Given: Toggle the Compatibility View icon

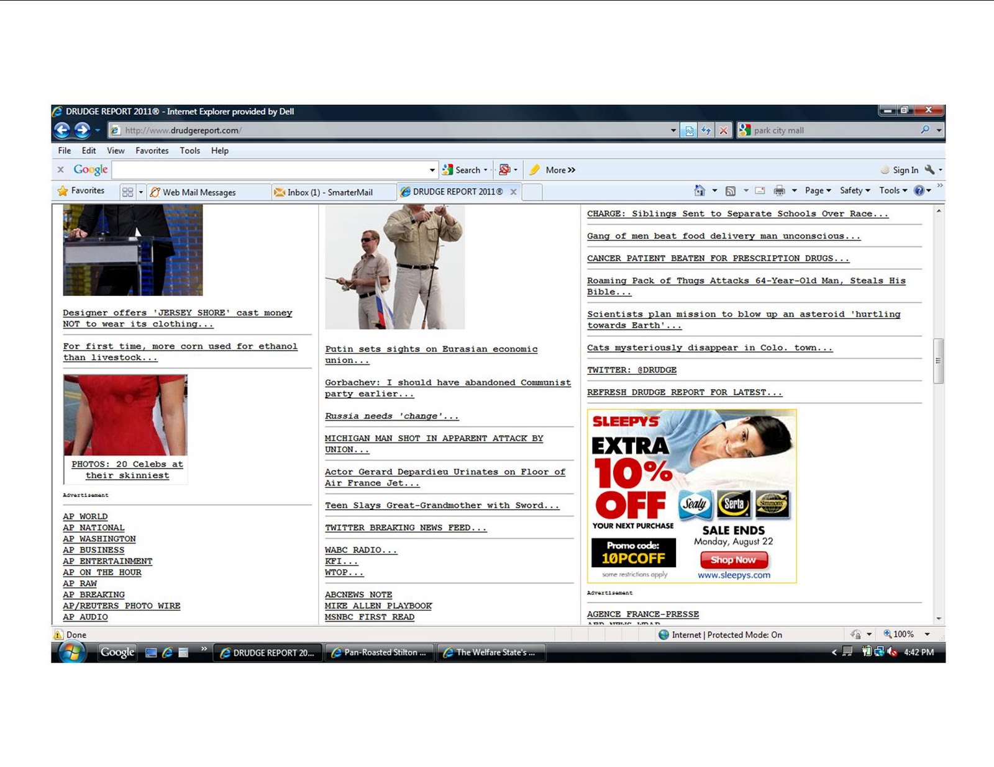Looking at the screenshot, I should [690, 130].
